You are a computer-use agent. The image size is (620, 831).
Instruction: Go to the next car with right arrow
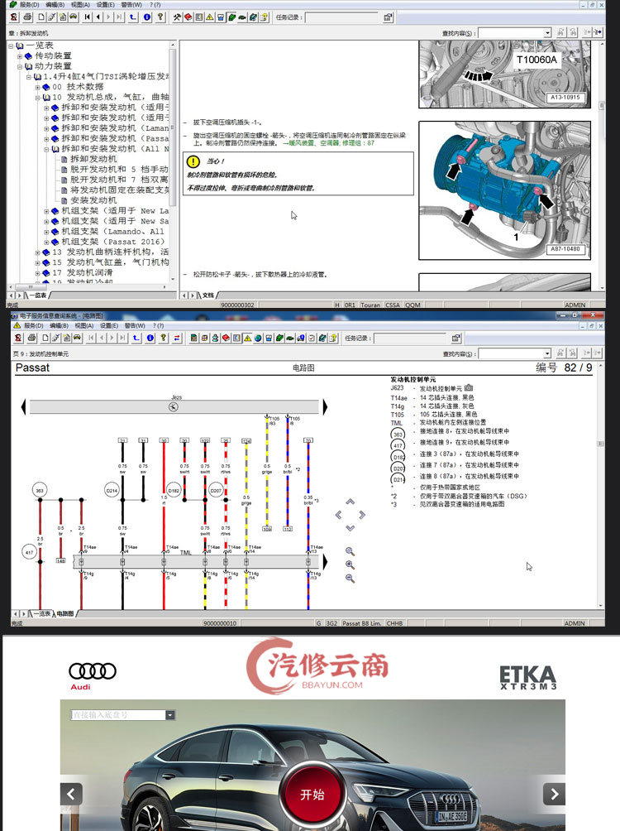point(554,794)
